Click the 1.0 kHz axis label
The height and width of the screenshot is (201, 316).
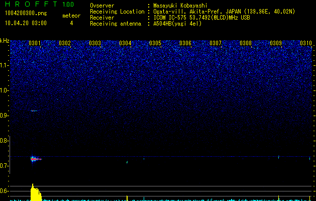tap(5, 90)
